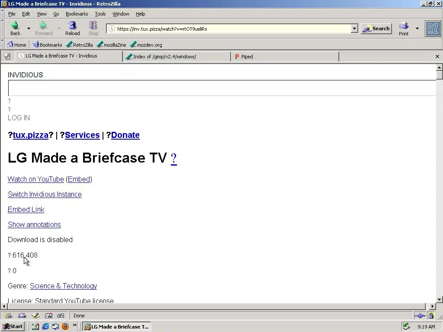Print the page with the Print icon
This screenshot has width=443, height=332.
pyautogui.click(x=404, y=29)
